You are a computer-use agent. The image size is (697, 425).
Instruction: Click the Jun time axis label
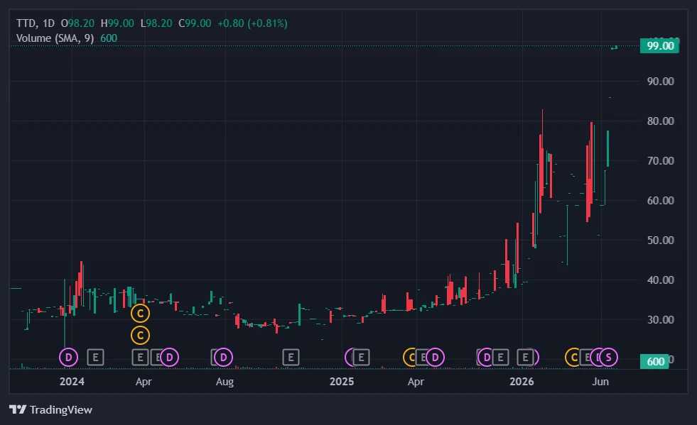pyautogui.click(x=600, y=382)
